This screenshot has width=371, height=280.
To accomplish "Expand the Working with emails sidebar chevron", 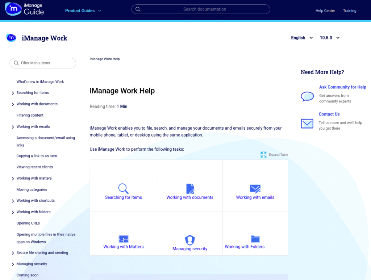I will (x=13, y=127).
